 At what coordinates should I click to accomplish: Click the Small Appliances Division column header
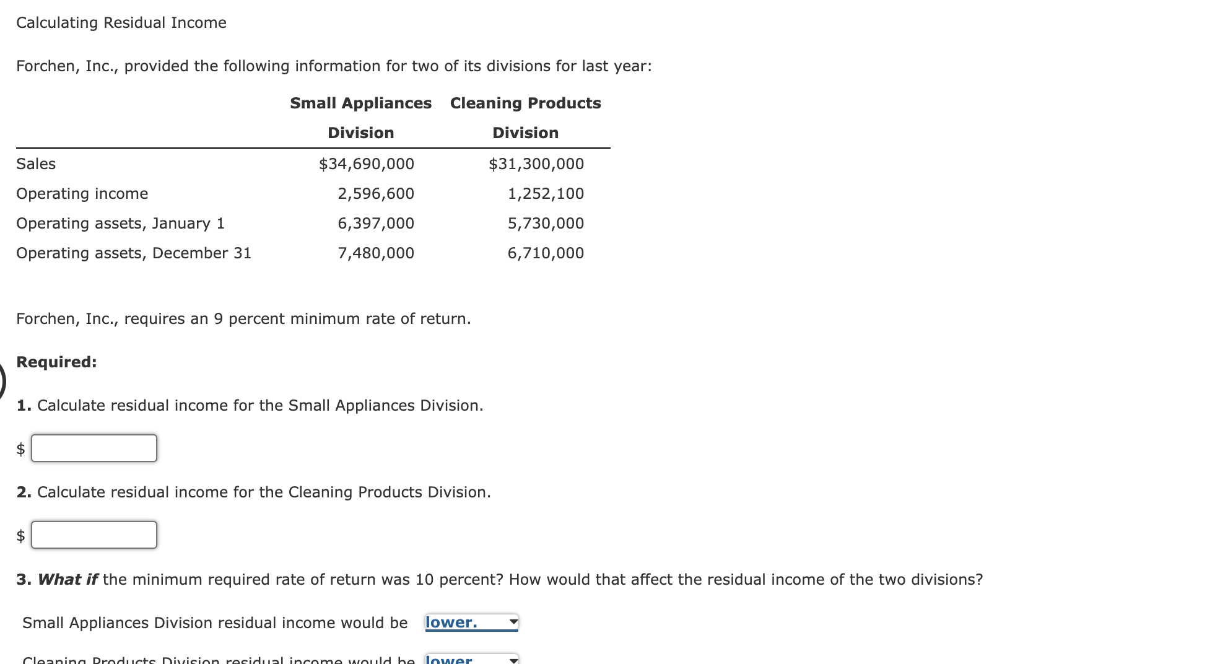360,118
